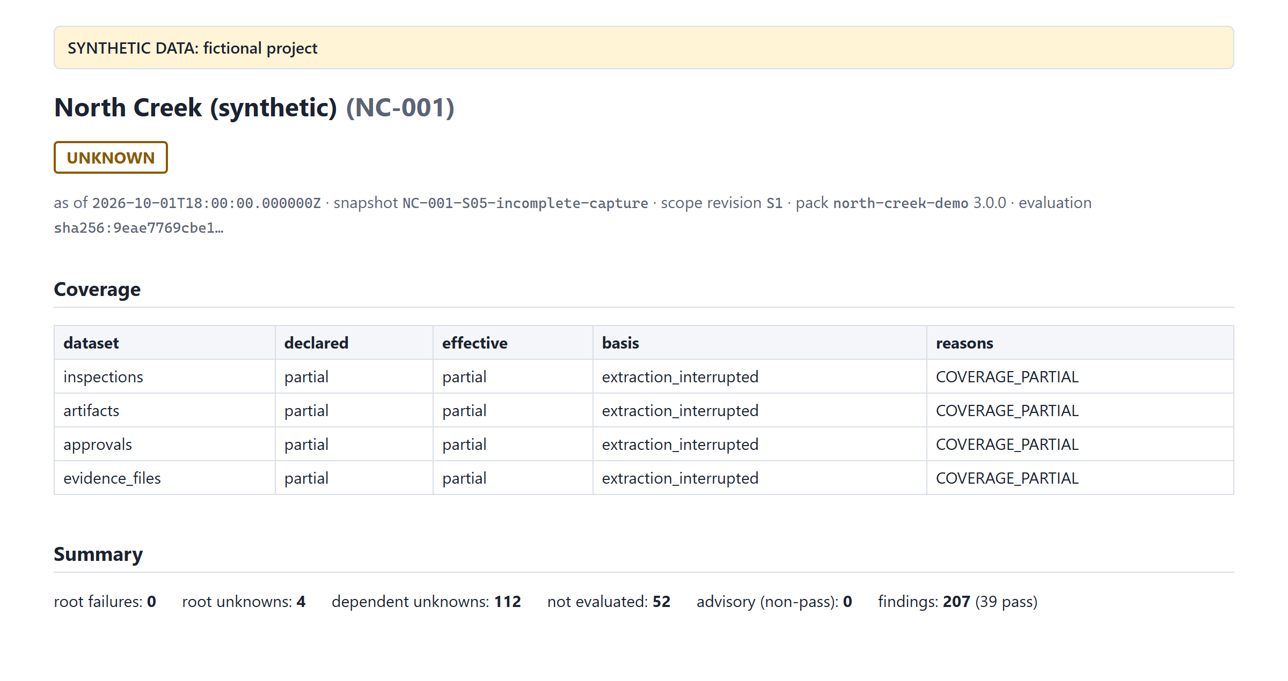Click the basis column header
Viewport: 1288px width, 681px height.
pos(759,343)
